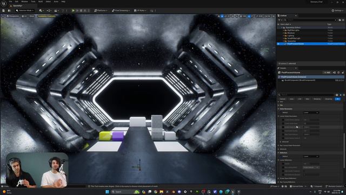Open the VP Roles dropdown
The image size is (346, 195).
pyautogui.click(x=140, y=11)
